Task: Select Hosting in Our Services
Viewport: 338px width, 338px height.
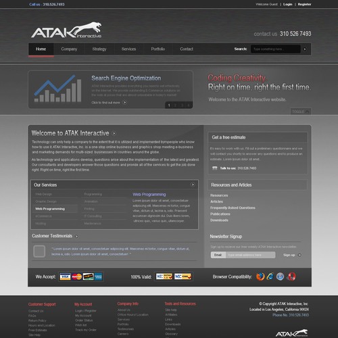Action: [41, 223]
